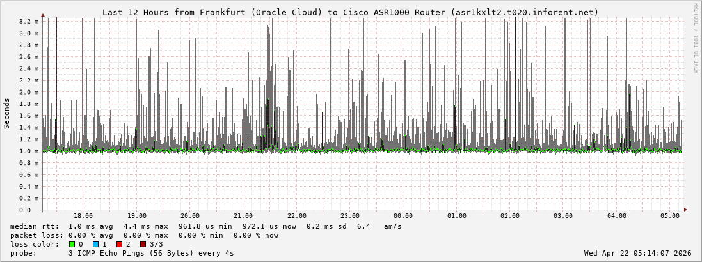Image resolution: width=702 pixels, height=262 pixels.
Task: Click the vertical Seconds axis label
Action: [7, 113]
